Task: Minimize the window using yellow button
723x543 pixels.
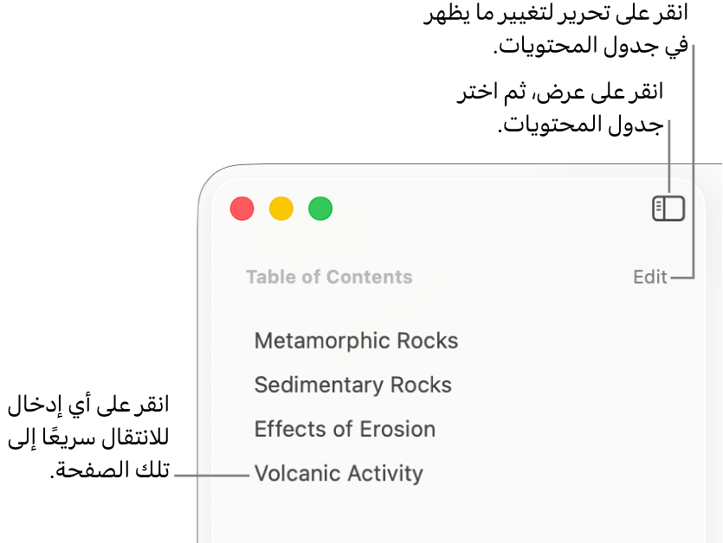Action: coord(281,208)
